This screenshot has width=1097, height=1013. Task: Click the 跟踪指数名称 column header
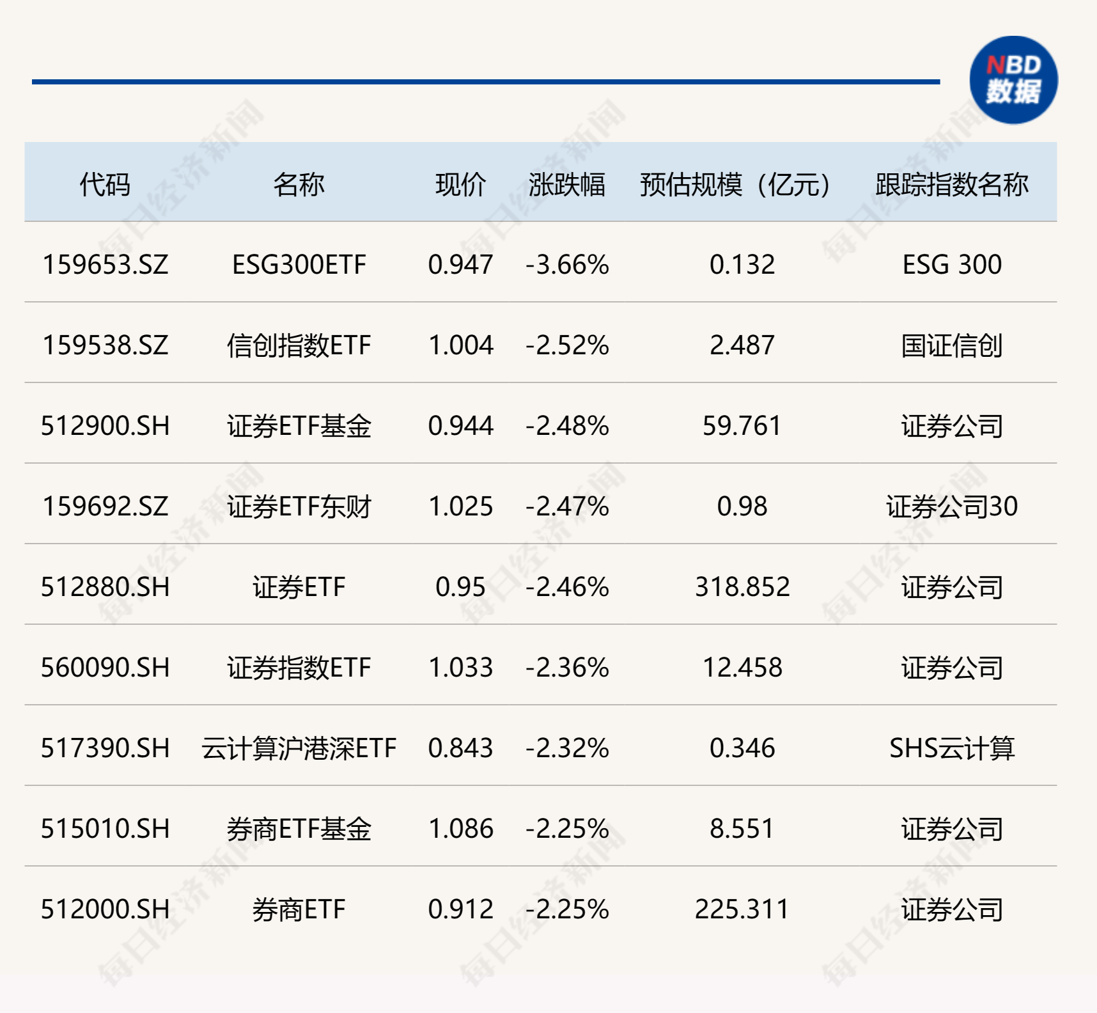(x=951, y=184)
